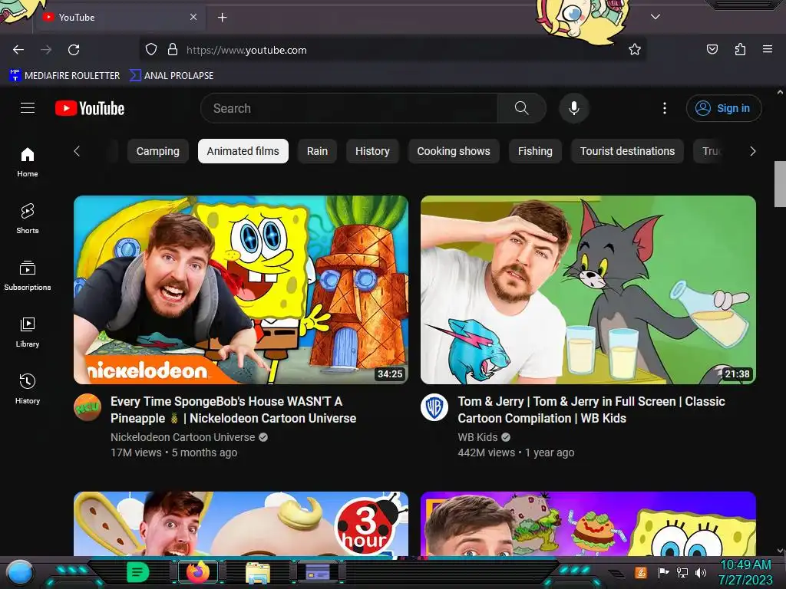Select the Camping chip
786x589 pixels.
pyautogui.click(x=158, y=151)
